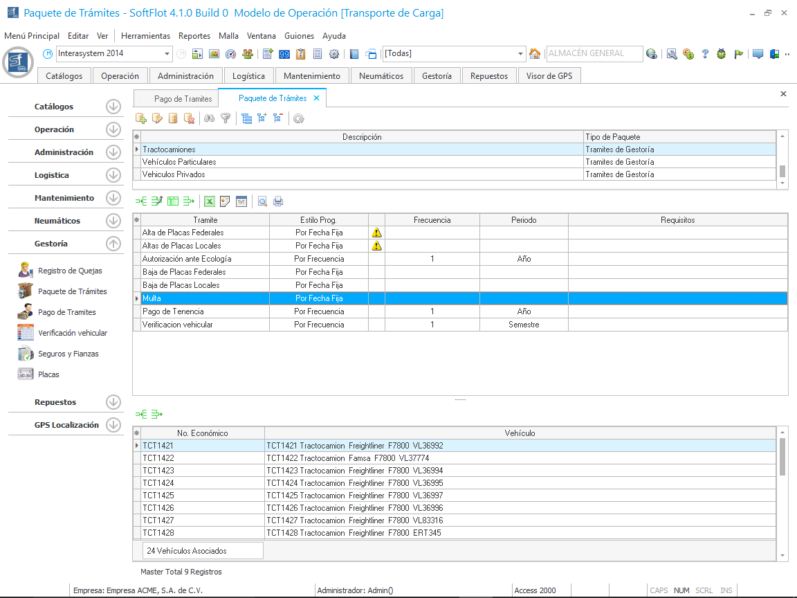The height and width of the screenshot is (598, 797).
Task: Open the [Todas] combo box dropdown
Action: tap(521, 54)
